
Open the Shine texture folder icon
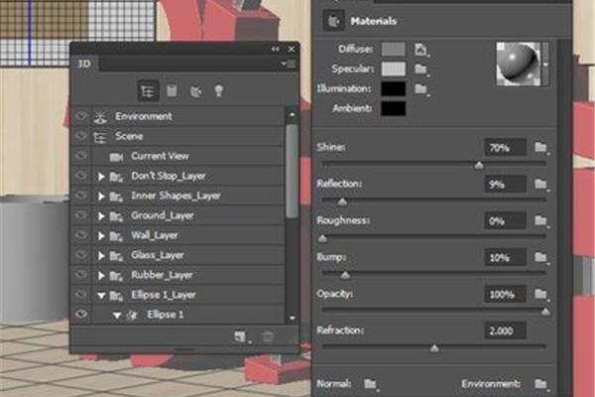[x=541, y=147]
